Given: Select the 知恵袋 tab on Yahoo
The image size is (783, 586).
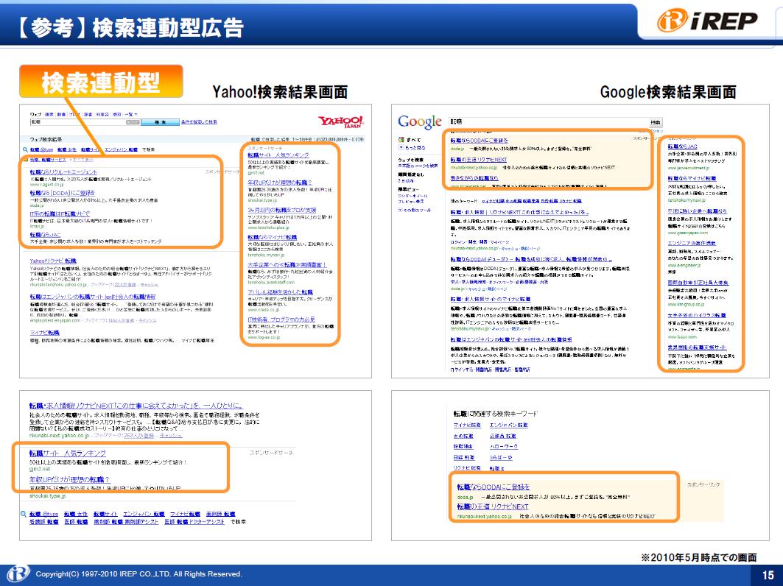Looking at the screenshot, I should [x=102, y=114].
